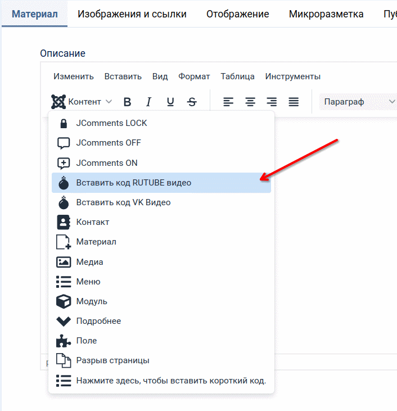Select the Подробнее menu entry

click(x=161, y=321)
